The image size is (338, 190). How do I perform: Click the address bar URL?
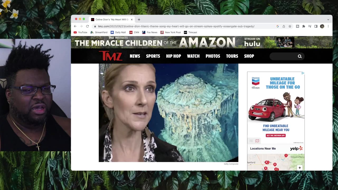[176, 26]
